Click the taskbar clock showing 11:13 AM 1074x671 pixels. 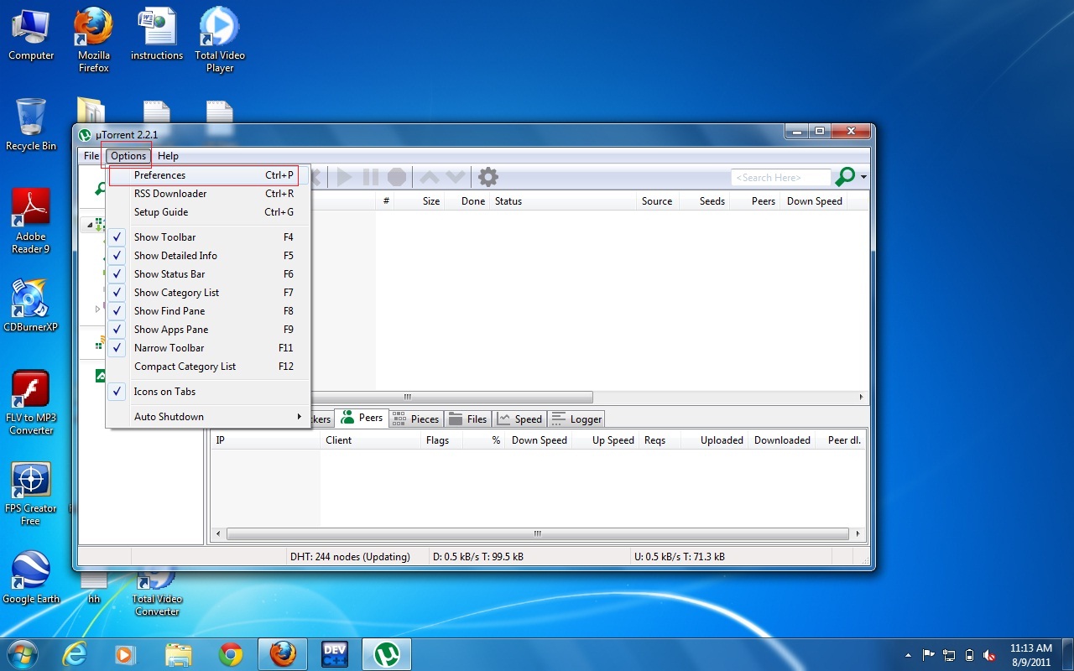coord(1031,655)
